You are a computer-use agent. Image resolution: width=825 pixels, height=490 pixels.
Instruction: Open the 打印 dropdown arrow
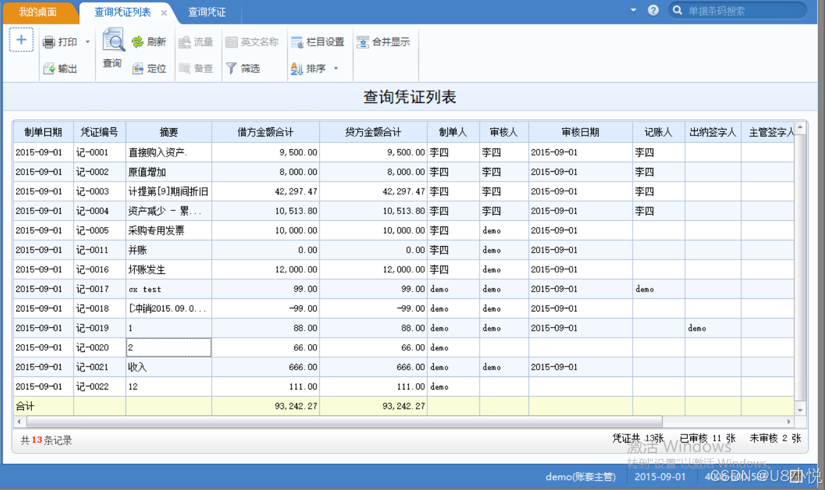(87, 42)
